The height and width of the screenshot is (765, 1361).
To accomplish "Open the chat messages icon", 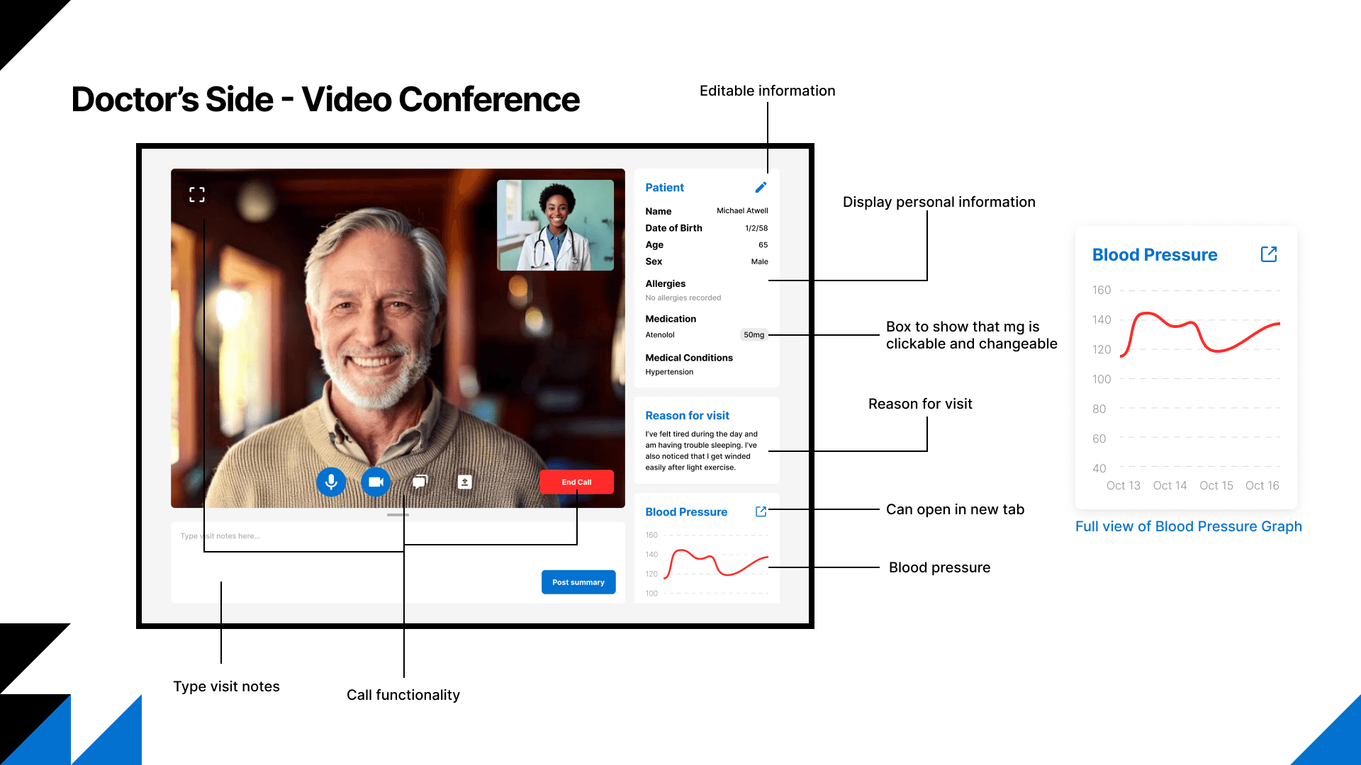I will pos(420,482).
